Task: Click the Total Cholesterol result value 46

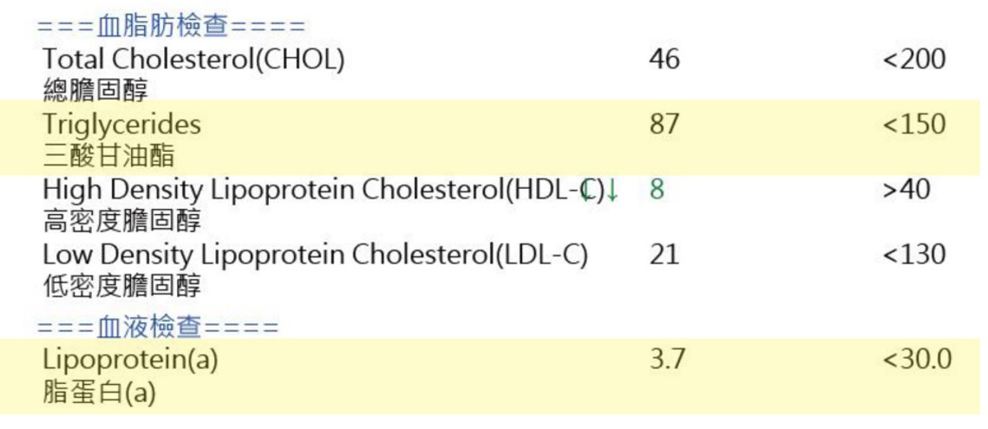Action: point(664,60)
